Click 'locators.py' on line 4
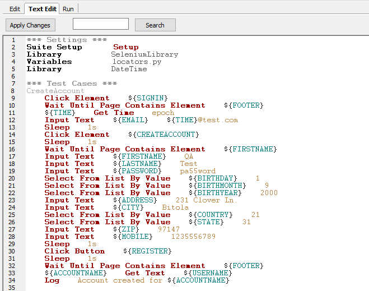 click(137, 62)
